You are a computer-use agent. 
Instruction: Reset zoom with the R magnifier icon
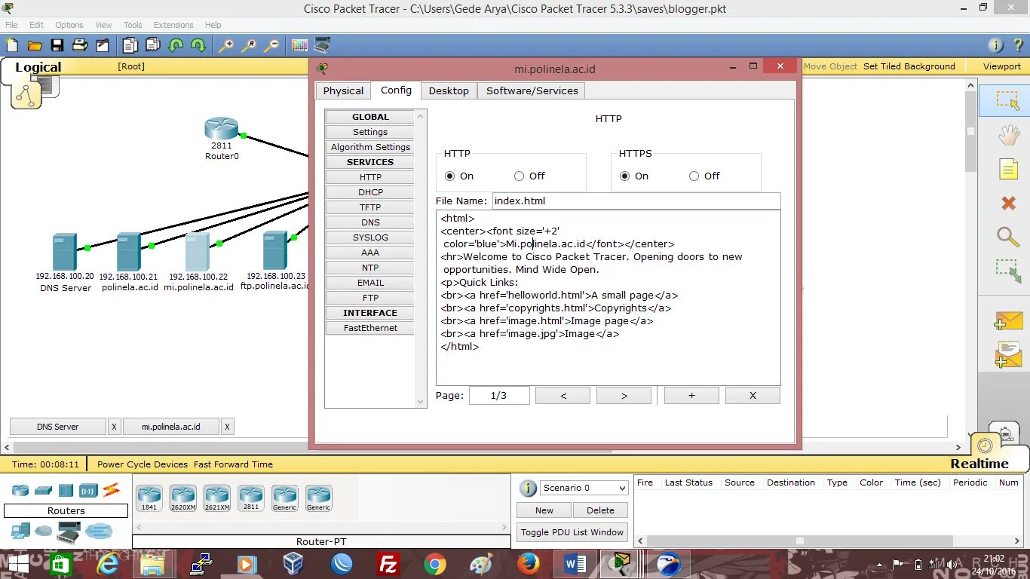[248, 45]
